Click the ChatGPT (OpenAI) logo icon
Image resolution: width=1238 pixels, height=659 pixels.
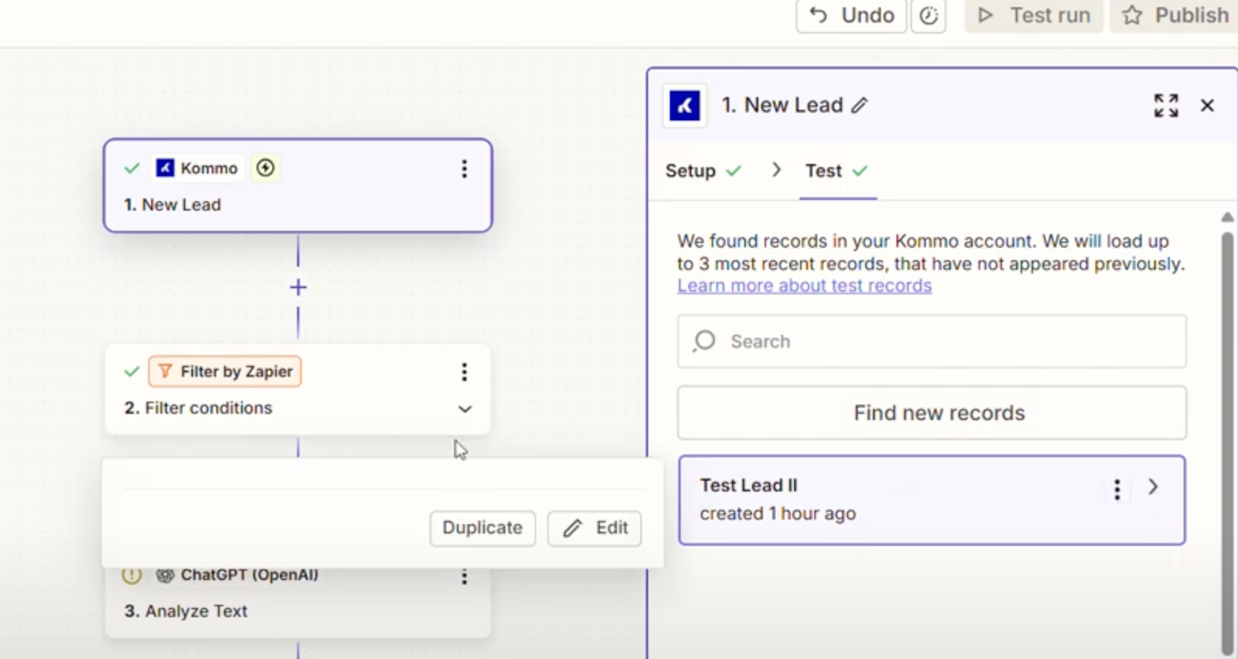pyautogui.click(x=165, y=575)
